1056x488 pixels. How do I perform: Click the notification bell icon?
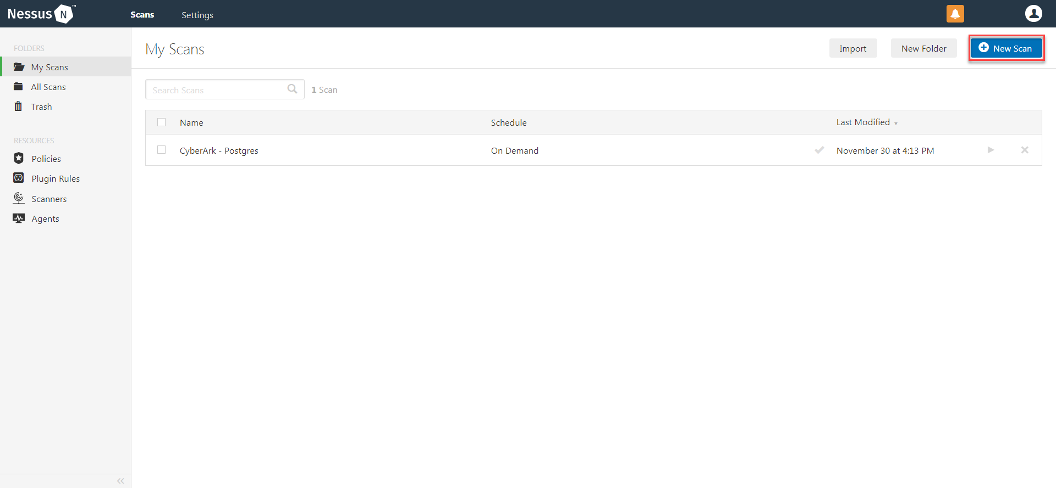coord(955,14)
